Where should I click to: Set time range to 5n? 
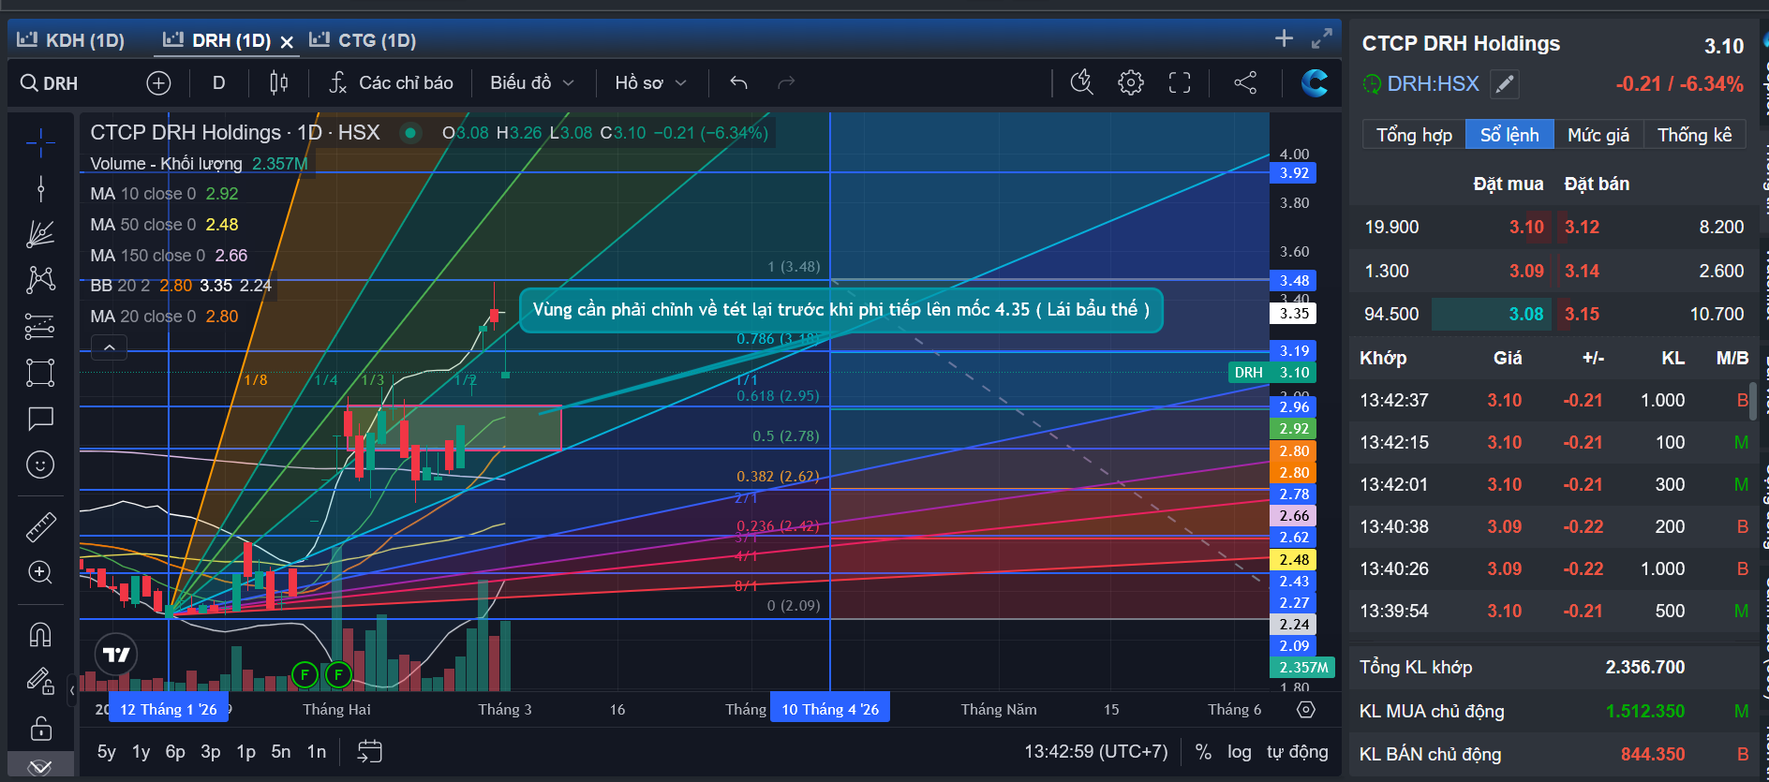(281, 751)
